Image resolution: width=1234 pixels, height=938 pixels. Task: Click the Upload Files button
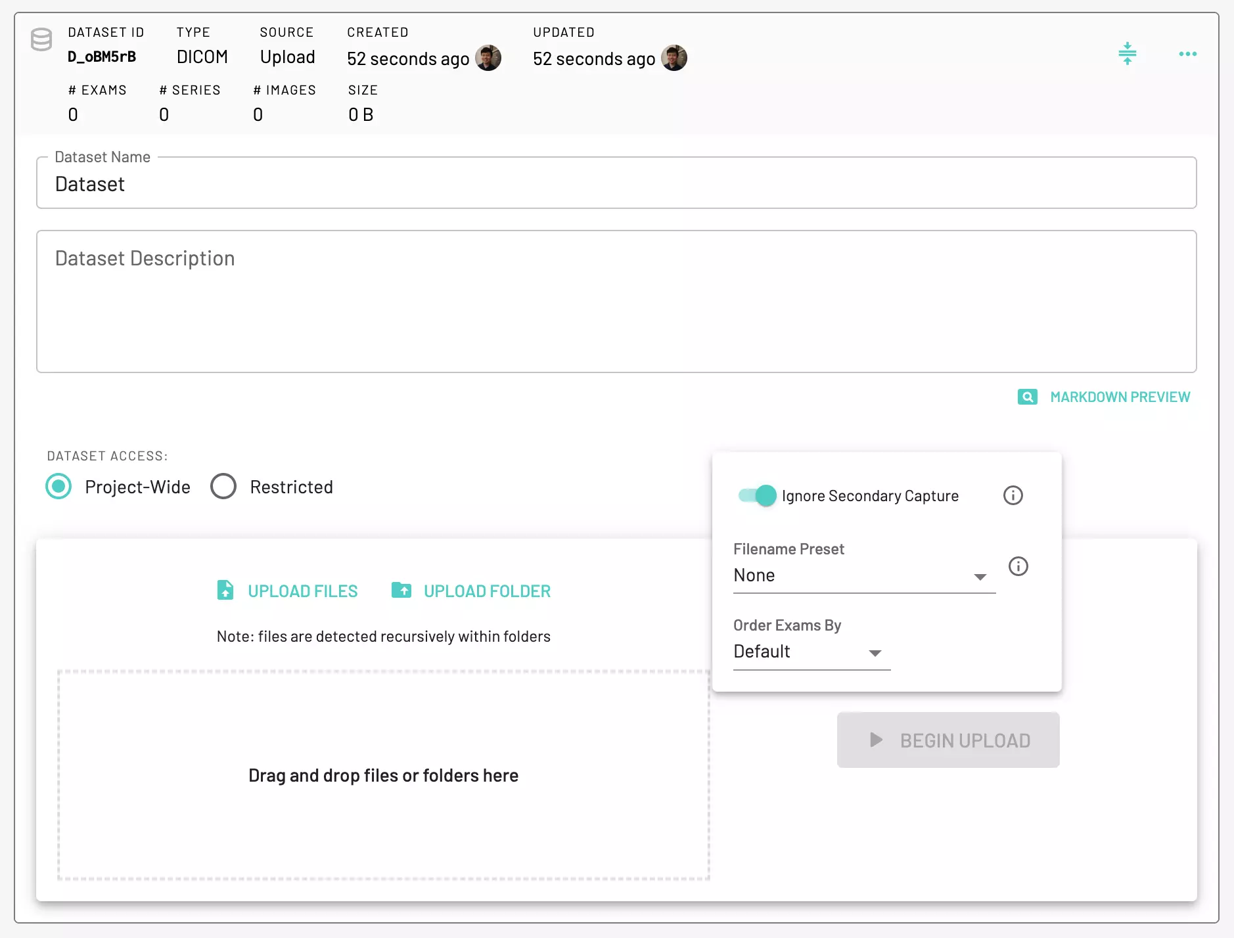288,591
